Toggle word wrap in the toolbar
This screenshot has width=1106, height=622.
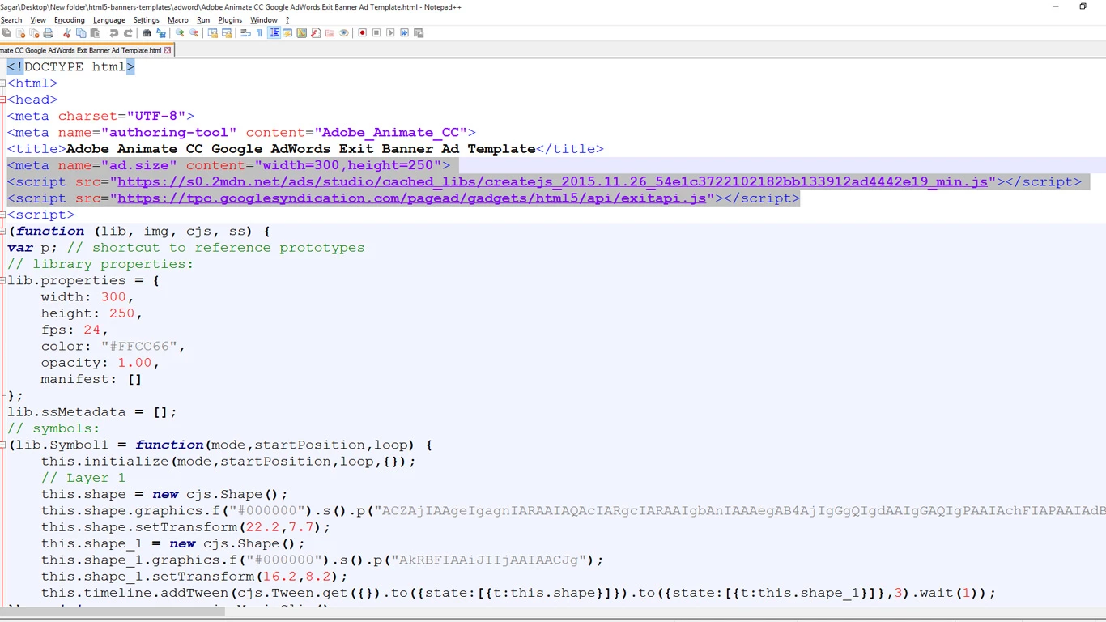(245, 33)
